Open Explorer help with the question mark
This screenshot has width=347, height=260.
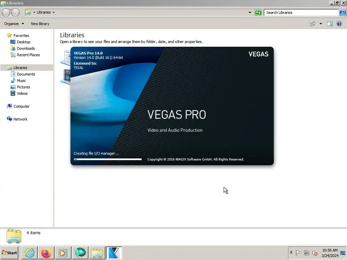[x=339, y=24]
